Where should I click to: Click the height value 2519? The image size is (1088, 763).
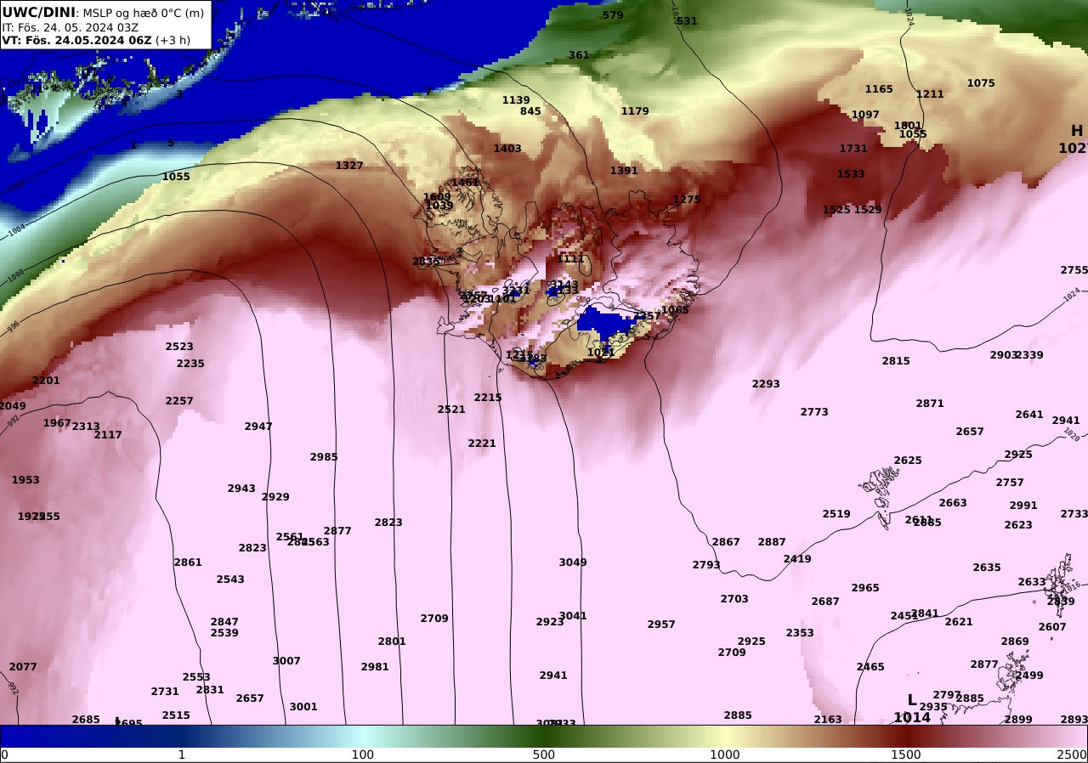click(836, 514)
